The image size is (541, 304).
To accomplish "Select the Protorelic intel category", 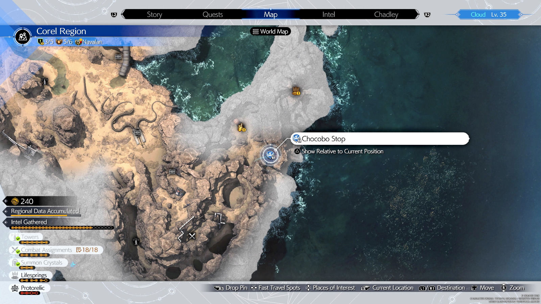I will pos(32,288).
